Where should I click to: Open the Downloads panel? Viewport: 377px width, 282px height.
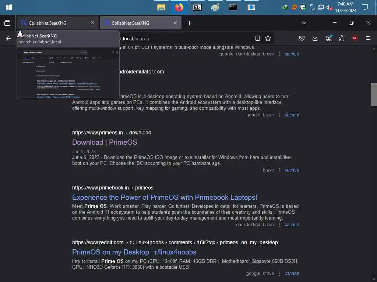pos(315,38)
